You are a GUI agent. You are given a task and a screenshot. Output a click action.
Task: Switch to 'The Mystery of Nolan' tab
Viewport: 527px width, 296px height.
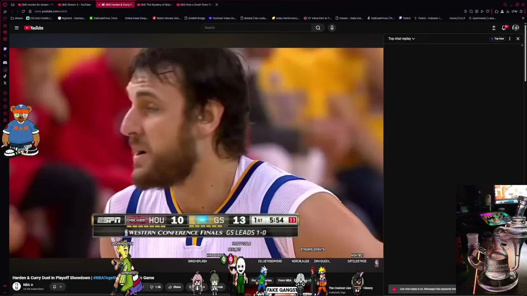point(155,5)
